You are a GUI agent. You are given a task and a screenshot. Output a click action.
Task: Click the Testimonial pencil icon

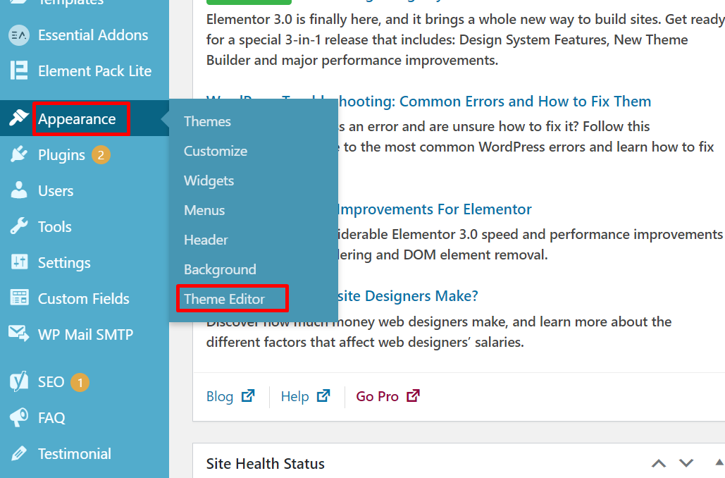pyautogui.click(x=19, y=453)
